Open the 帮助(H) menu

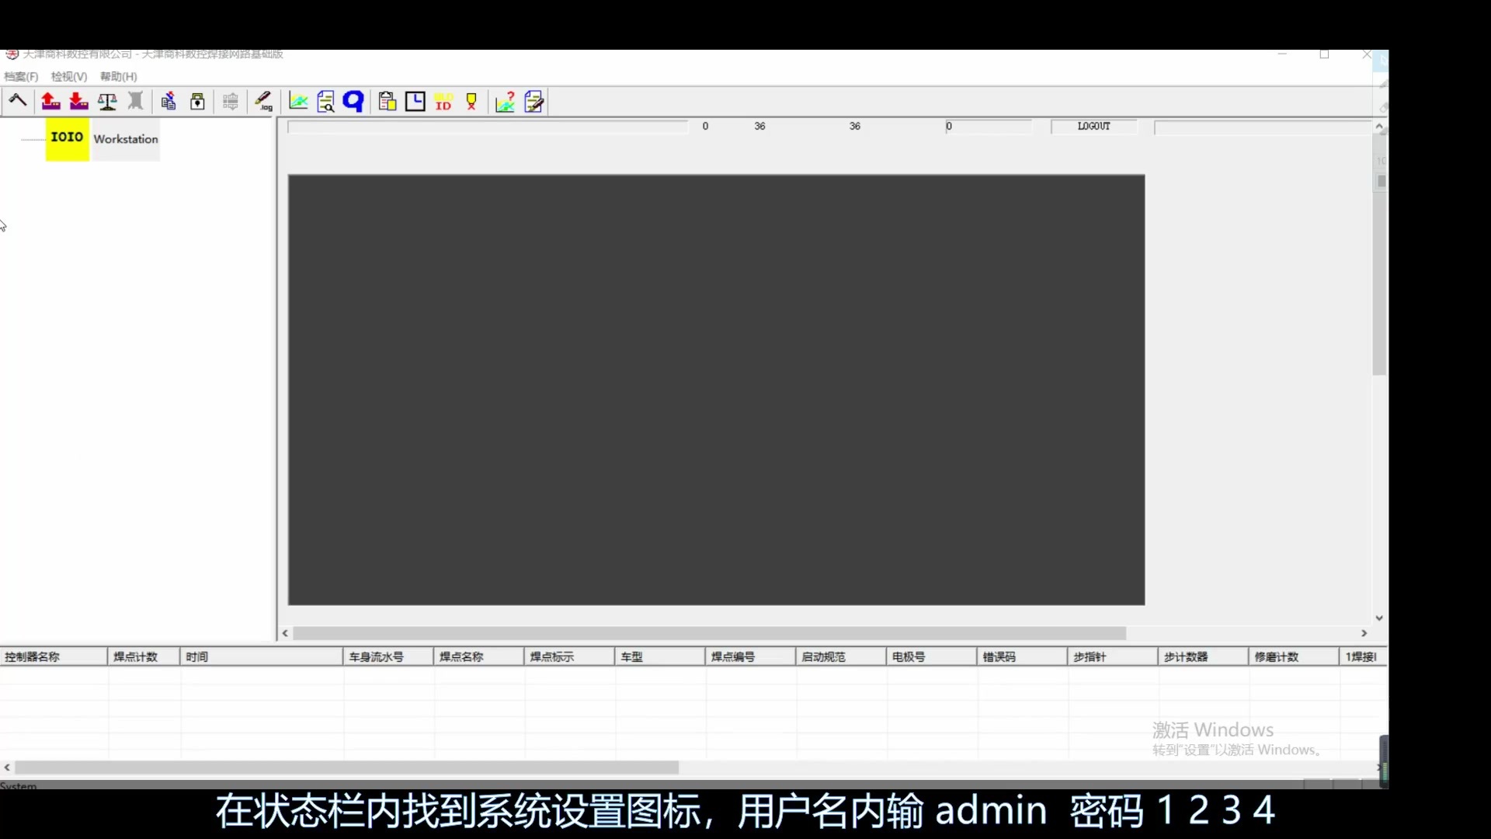click(119, 76)
